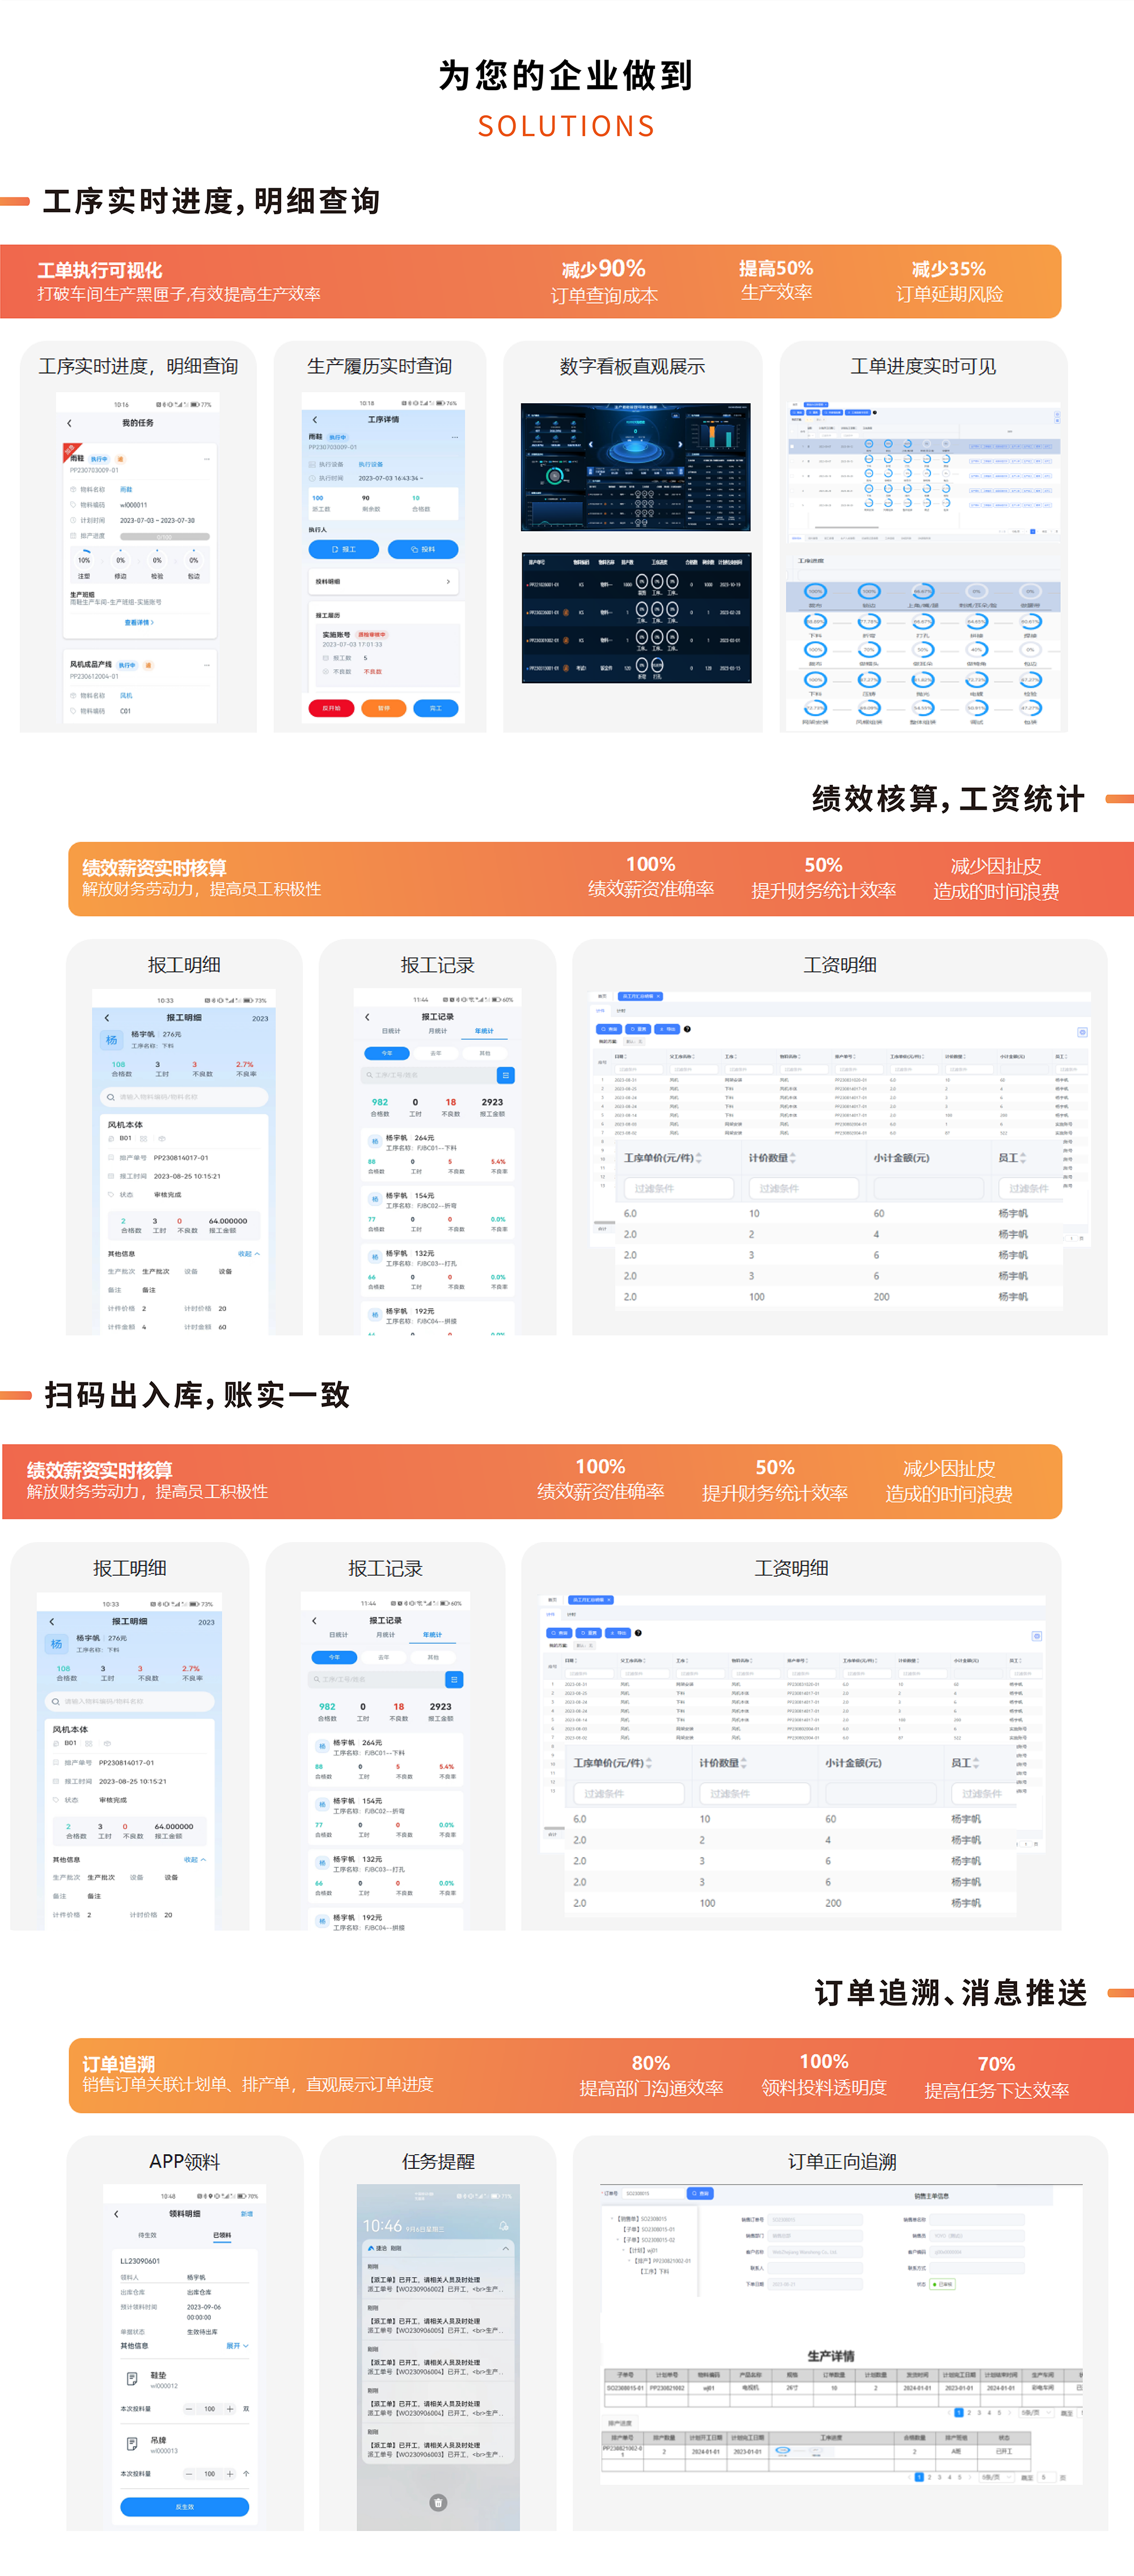1134x2576 pixels.
Task: Go back from the 我的任务 screen
Action: coord(69,423)
